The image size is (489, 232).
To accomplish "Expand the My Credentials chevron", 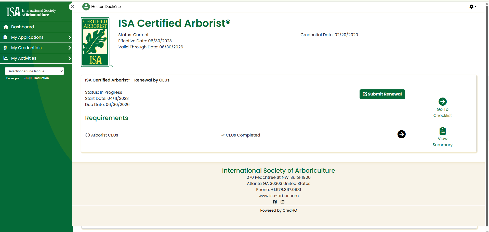I will [69, 48].
